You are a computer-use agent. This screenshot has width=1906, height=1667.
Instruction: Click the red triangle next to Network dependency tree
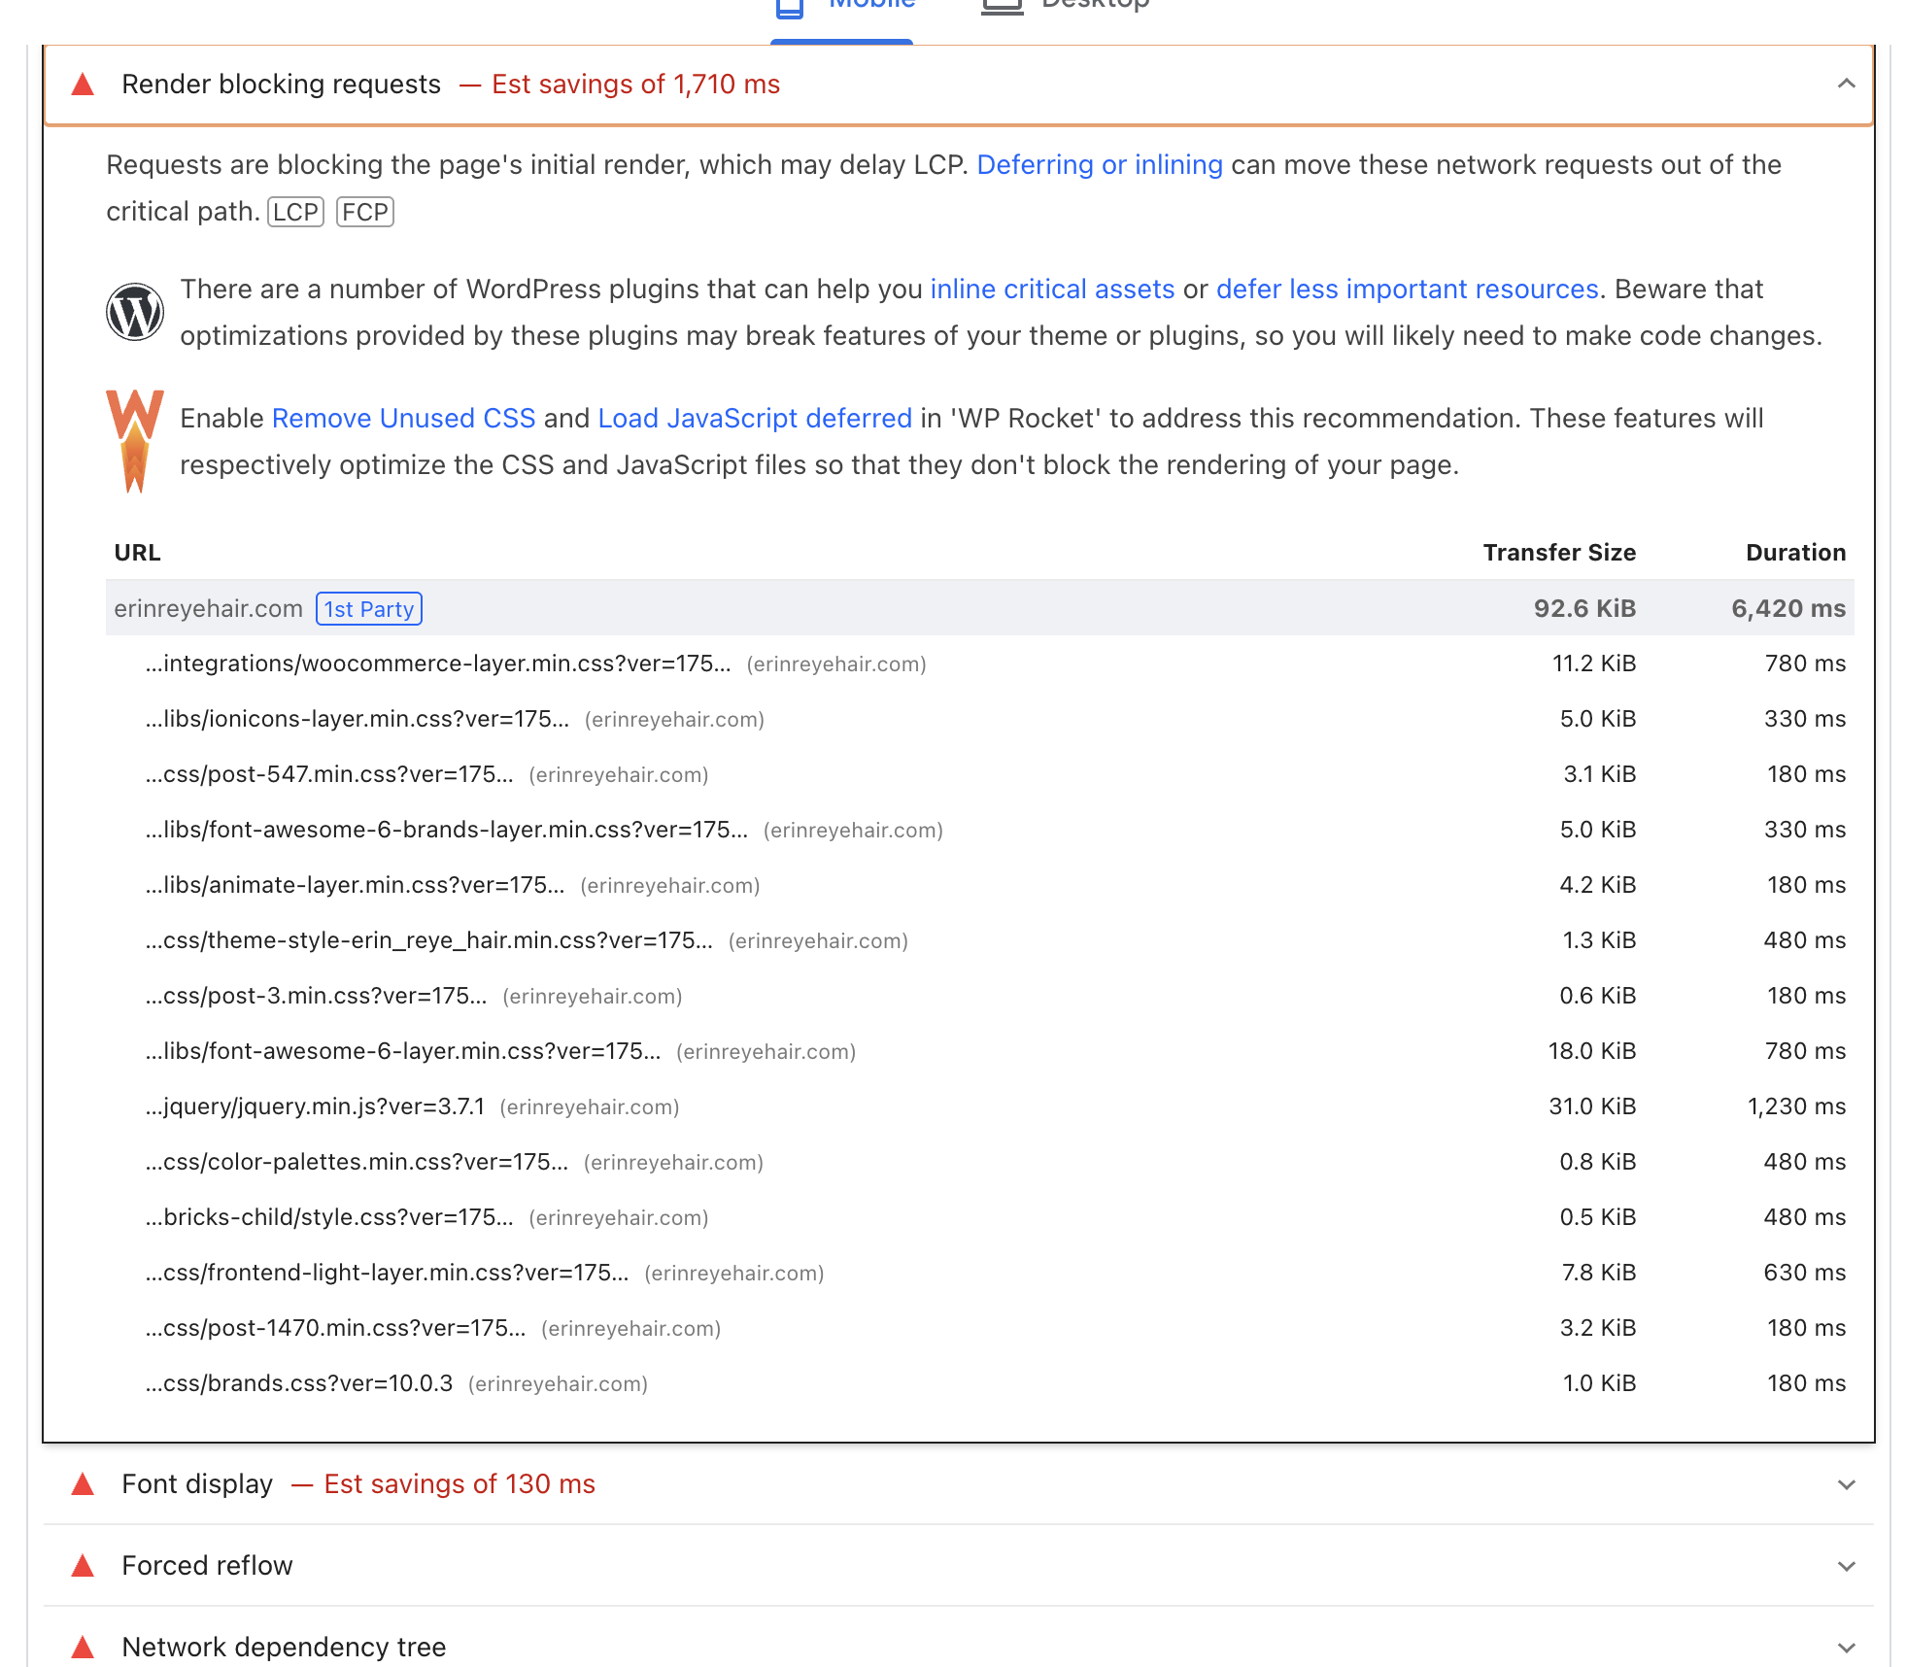[x=84, y=1648]
